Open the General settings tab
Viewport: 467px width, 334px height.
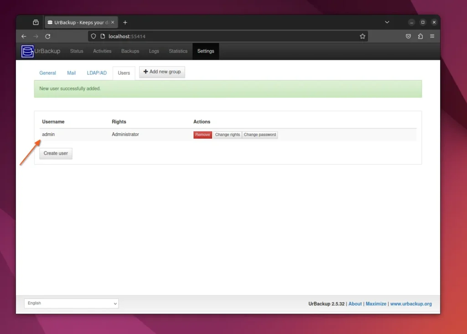47,73
